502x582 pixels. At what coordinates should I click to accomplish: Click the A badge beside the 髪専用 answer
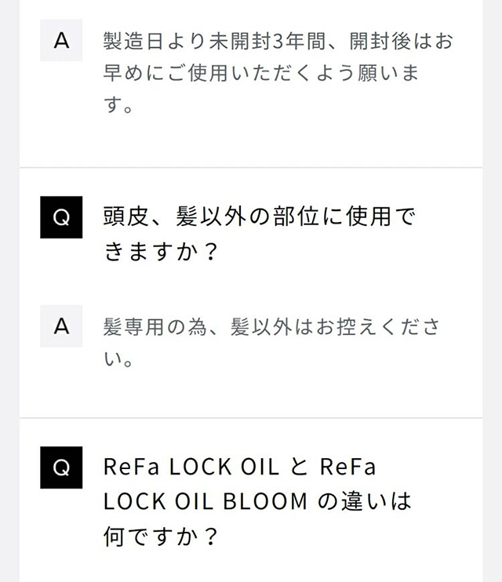tap(61, 326)
